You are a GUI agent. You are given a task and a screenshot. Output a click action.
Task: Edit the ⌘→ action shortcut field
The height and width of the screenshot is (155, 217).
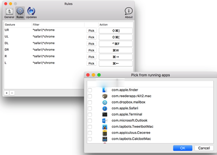116,57
